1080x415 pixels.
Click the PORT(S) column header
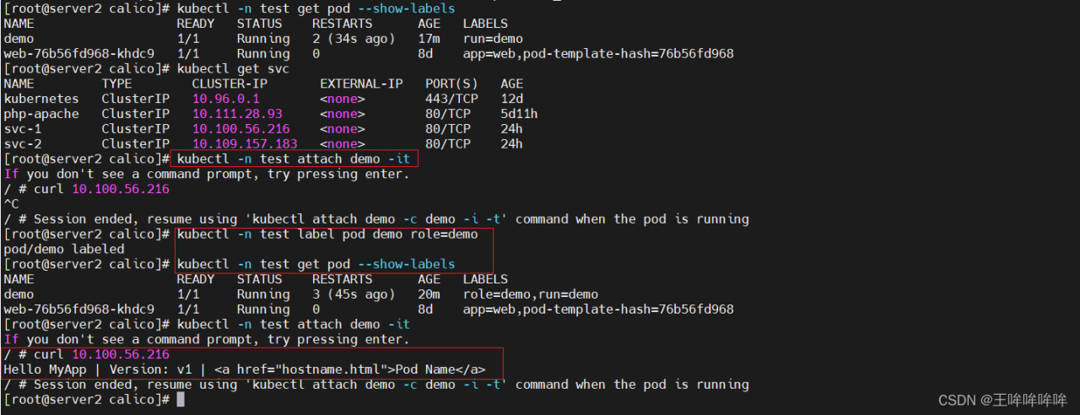tap(451, 84)
